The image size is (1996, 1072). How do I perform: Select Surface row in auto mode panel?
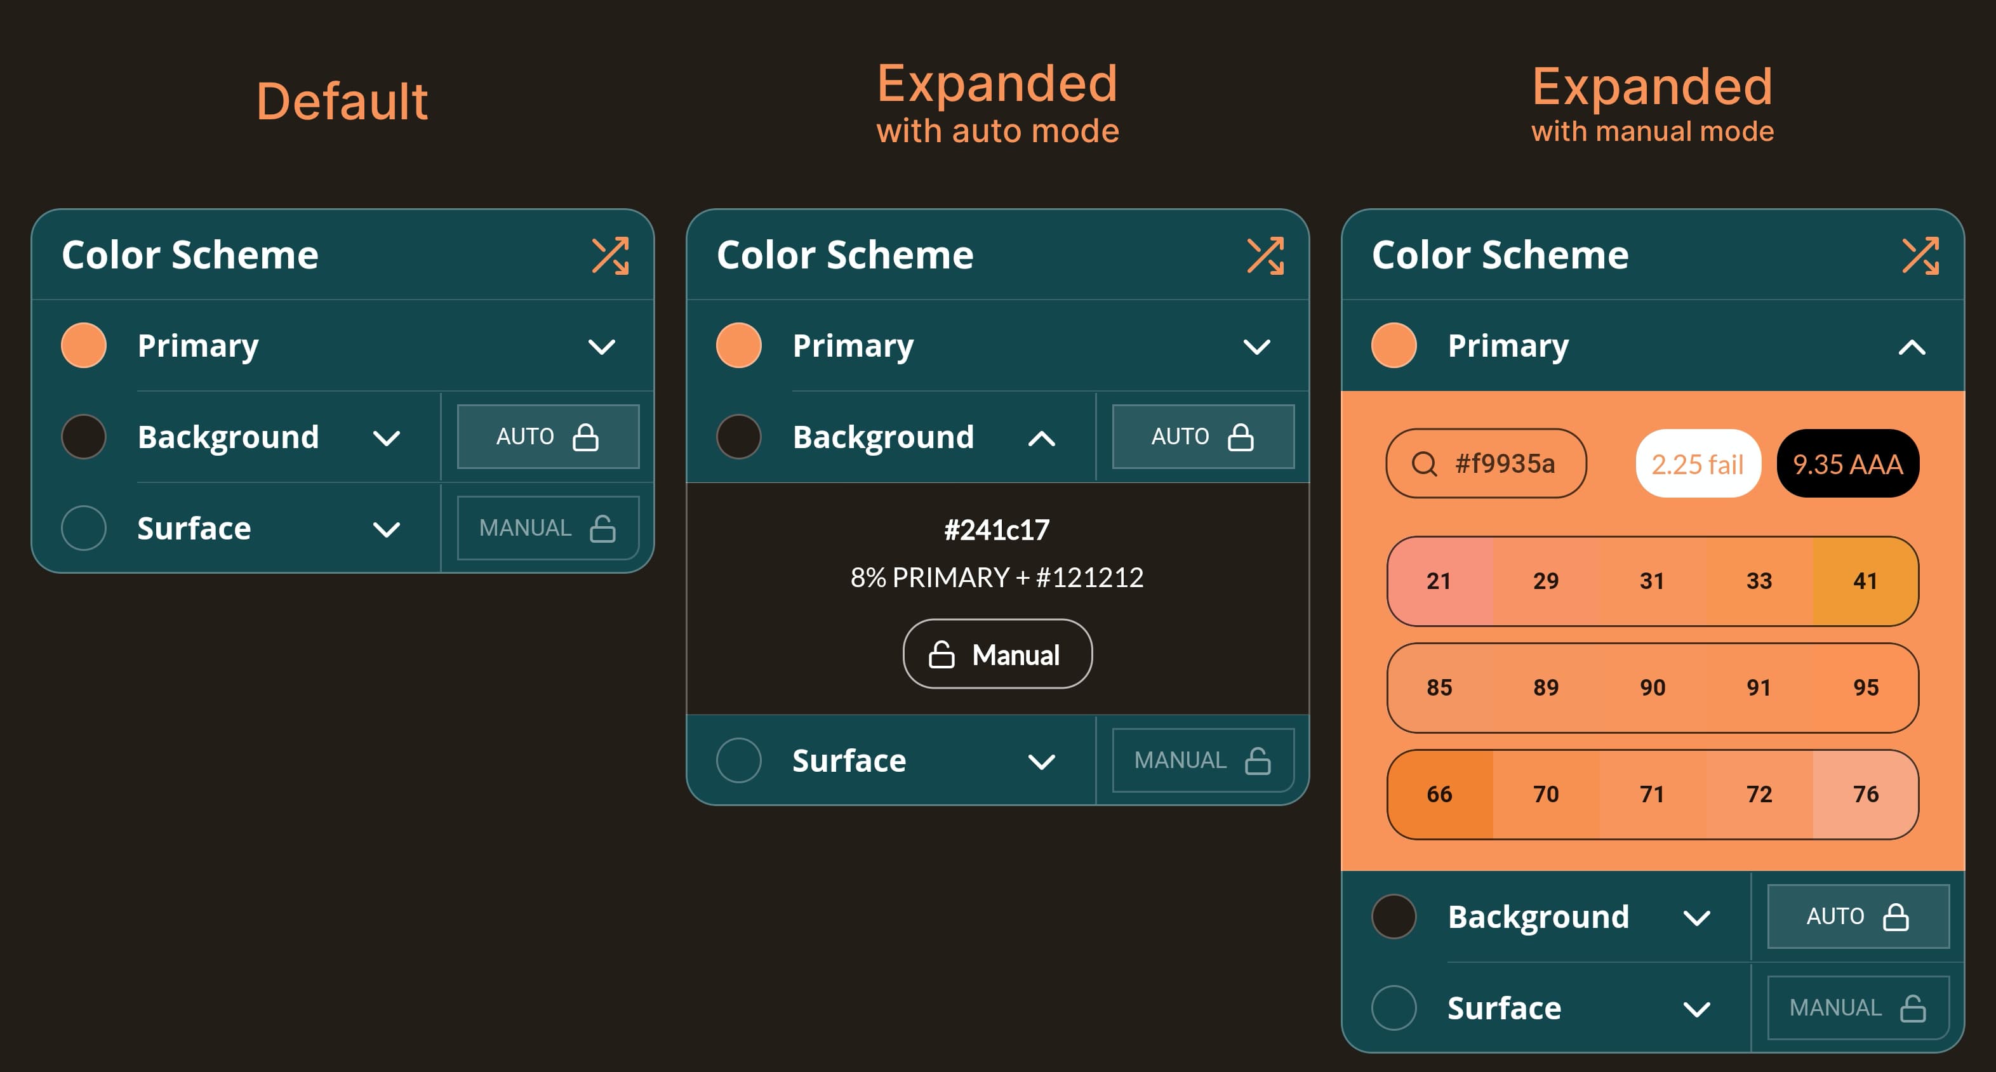[848, 760]
